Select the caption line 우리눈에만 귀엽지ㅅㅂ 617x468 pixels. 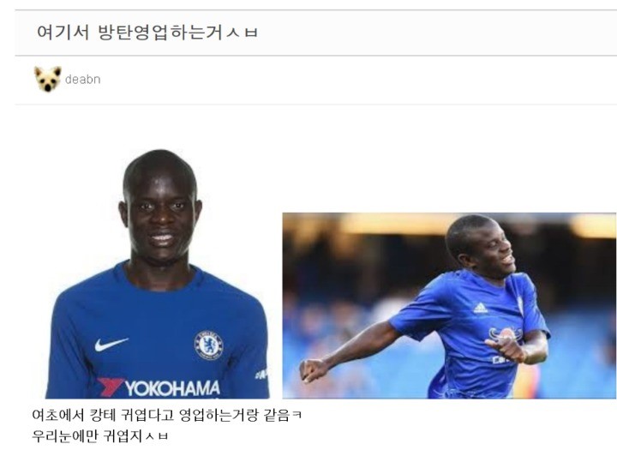[x=100, y=436]
